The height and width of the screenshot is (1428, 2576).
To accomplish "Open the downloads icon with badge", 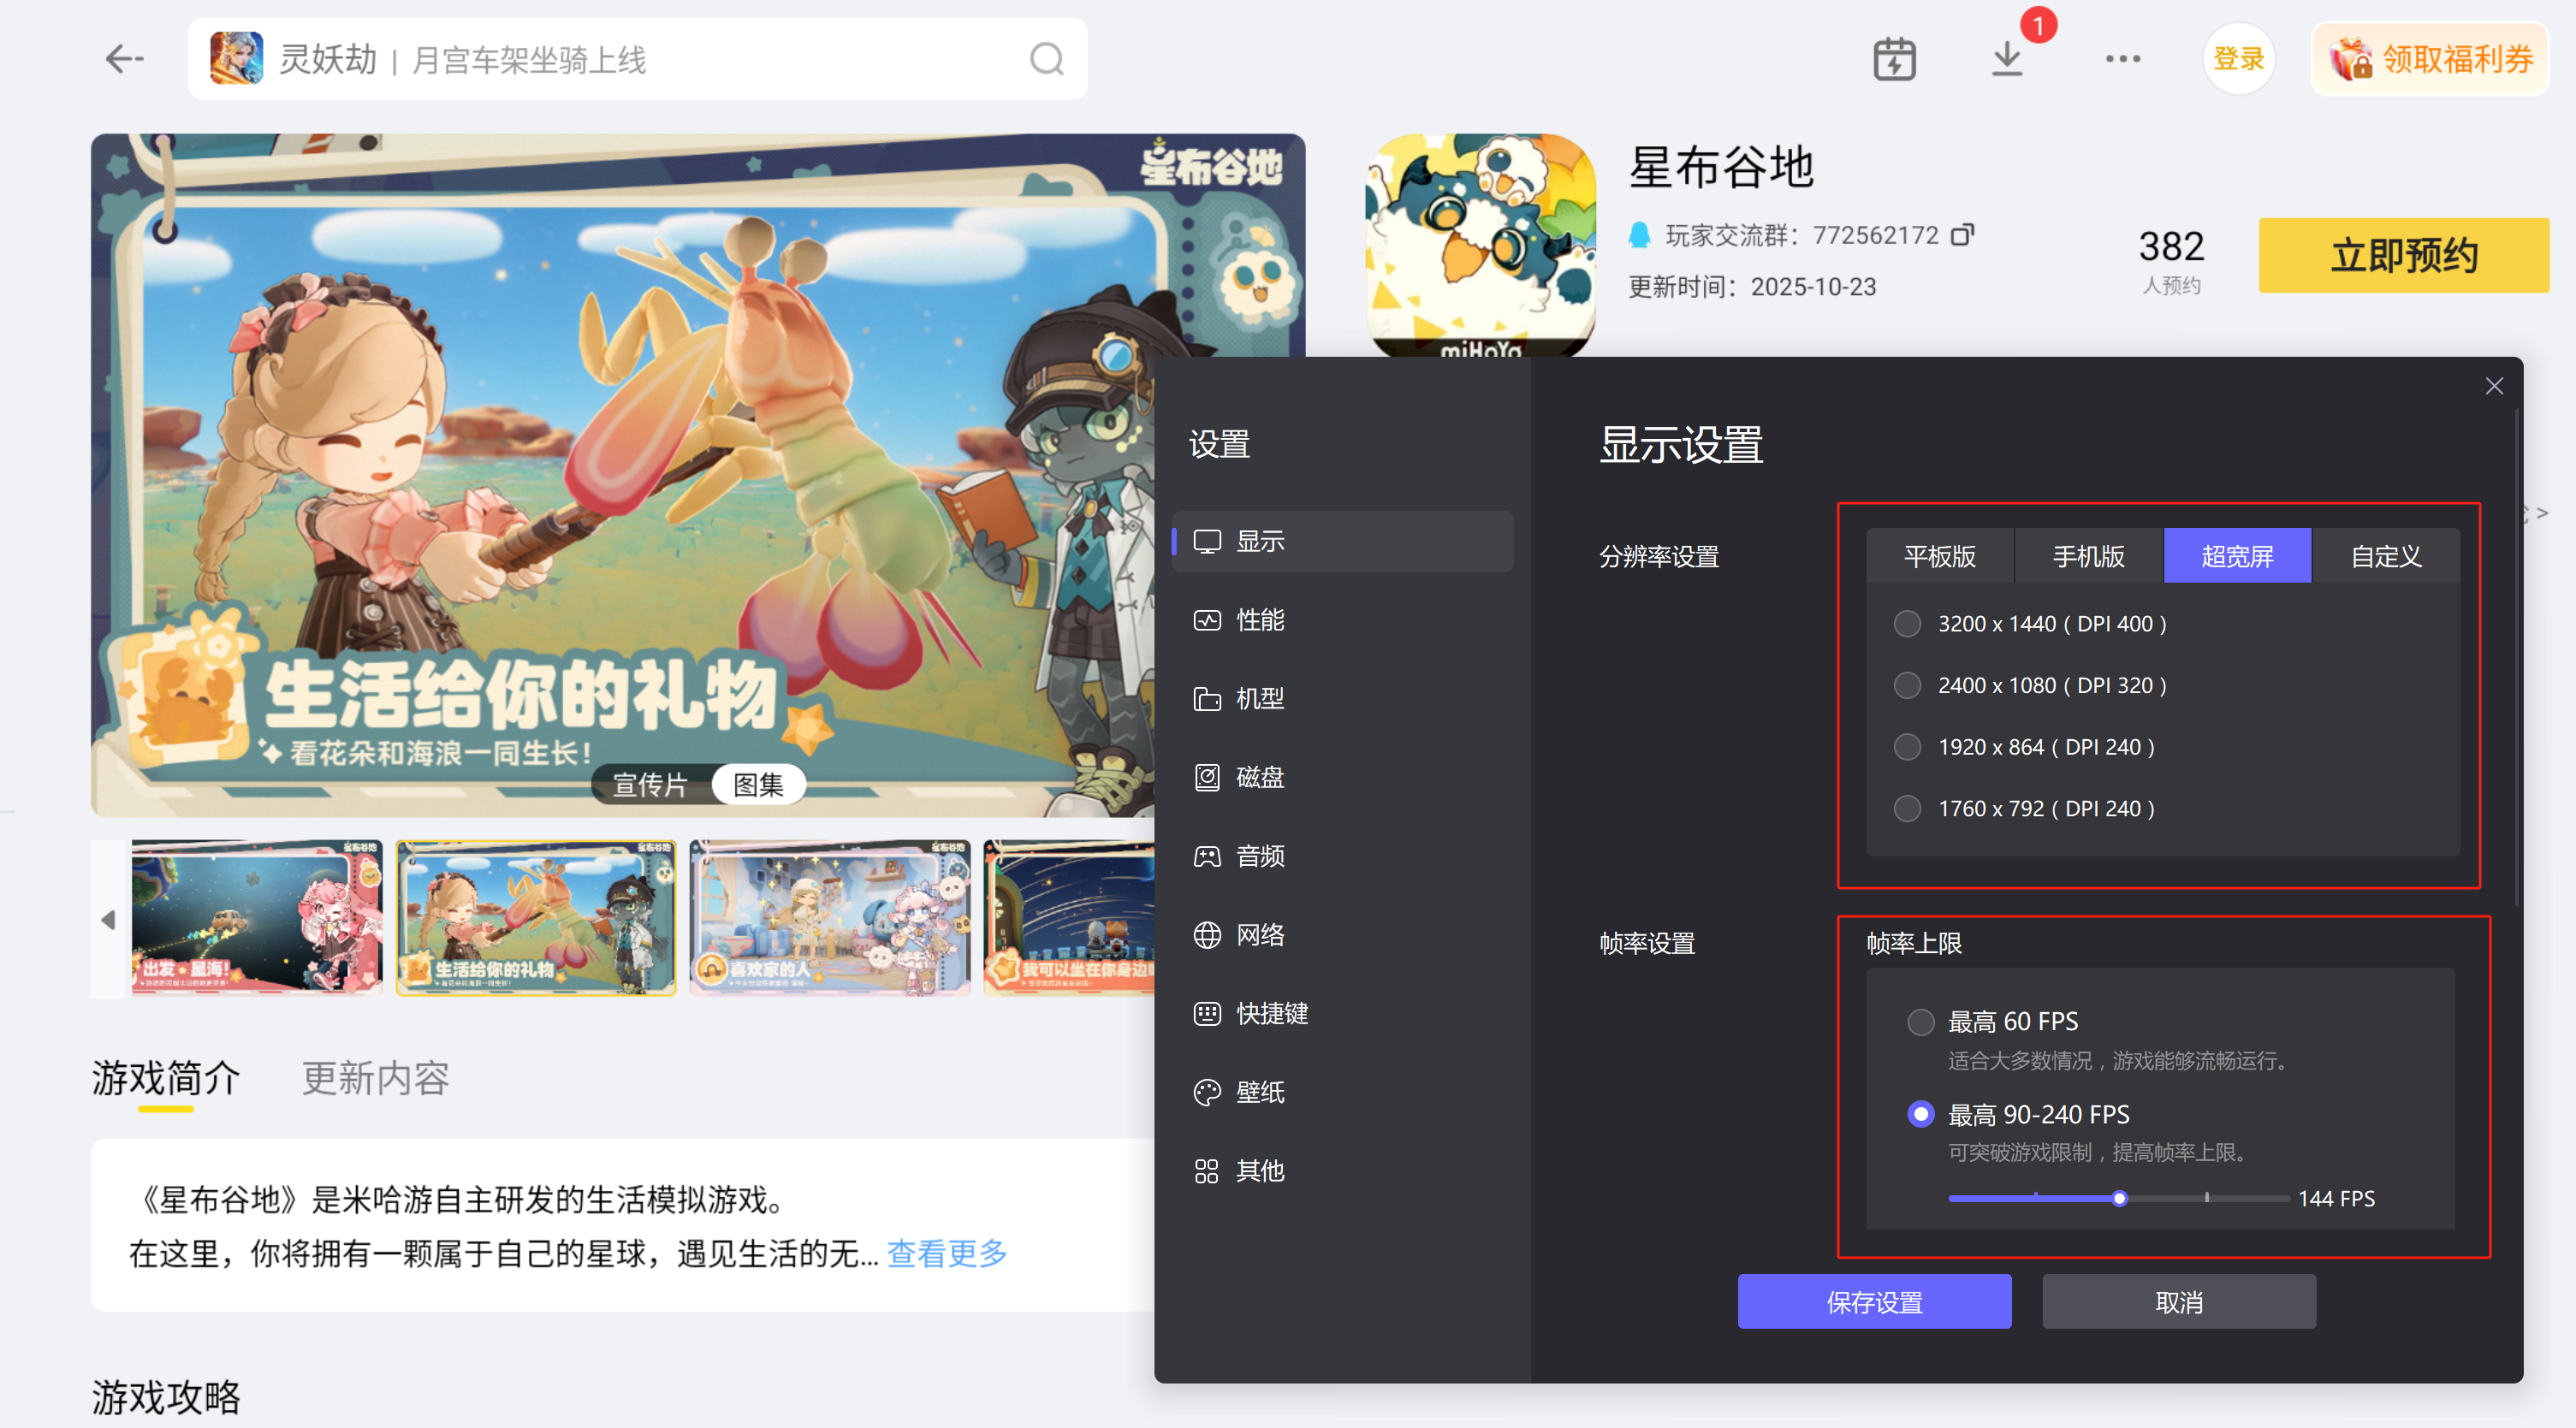I will (x=2007, y=59).
